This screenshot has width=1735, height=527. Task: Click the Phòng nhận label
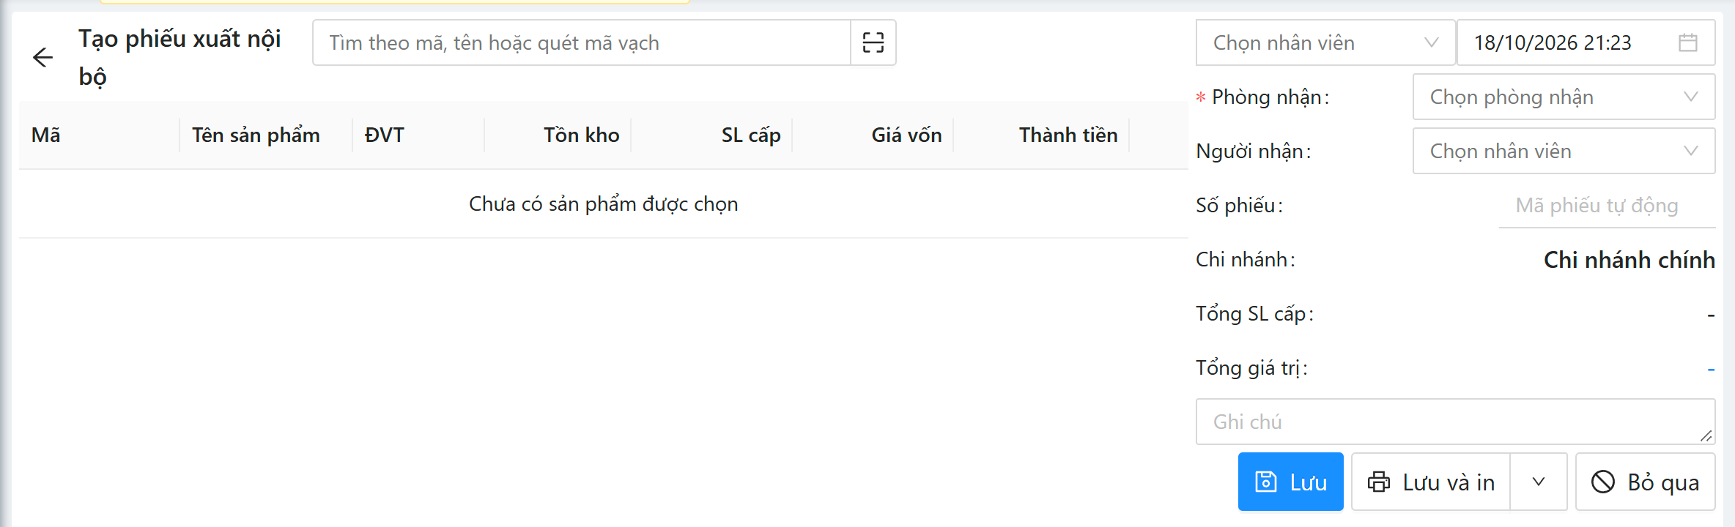click(1270, 97)
